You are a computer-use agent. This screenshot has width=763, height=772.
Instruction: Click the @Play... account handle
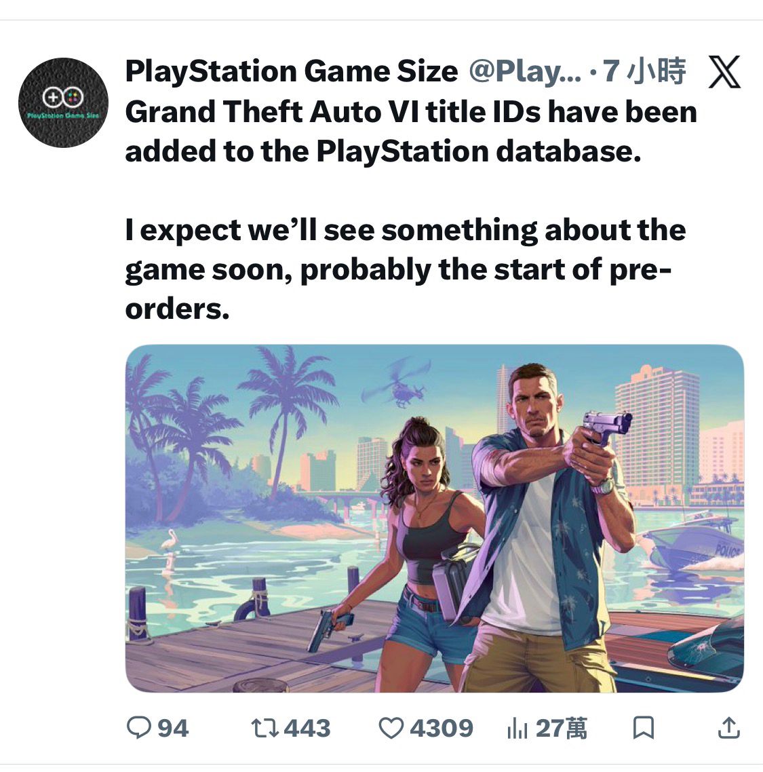point(524,71)
